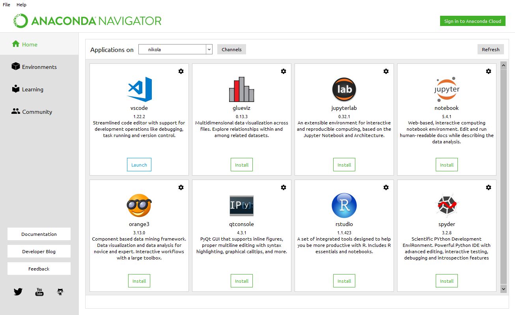Click the orange3 sunglasses logo
Viewport: 515px width, 315px height.
pyautogui.click(x=139, y=206)
